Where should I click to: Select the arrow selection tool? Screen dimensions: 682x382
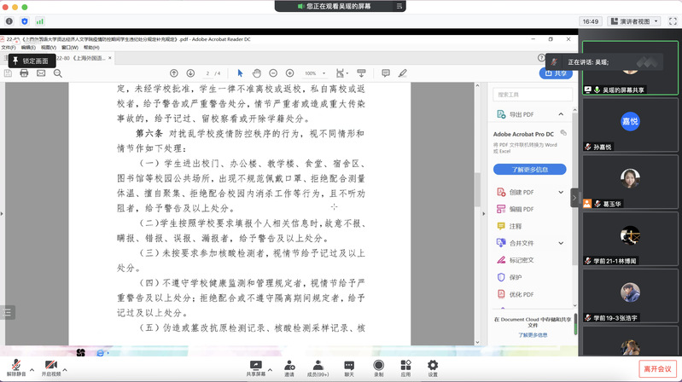point(240,73)
